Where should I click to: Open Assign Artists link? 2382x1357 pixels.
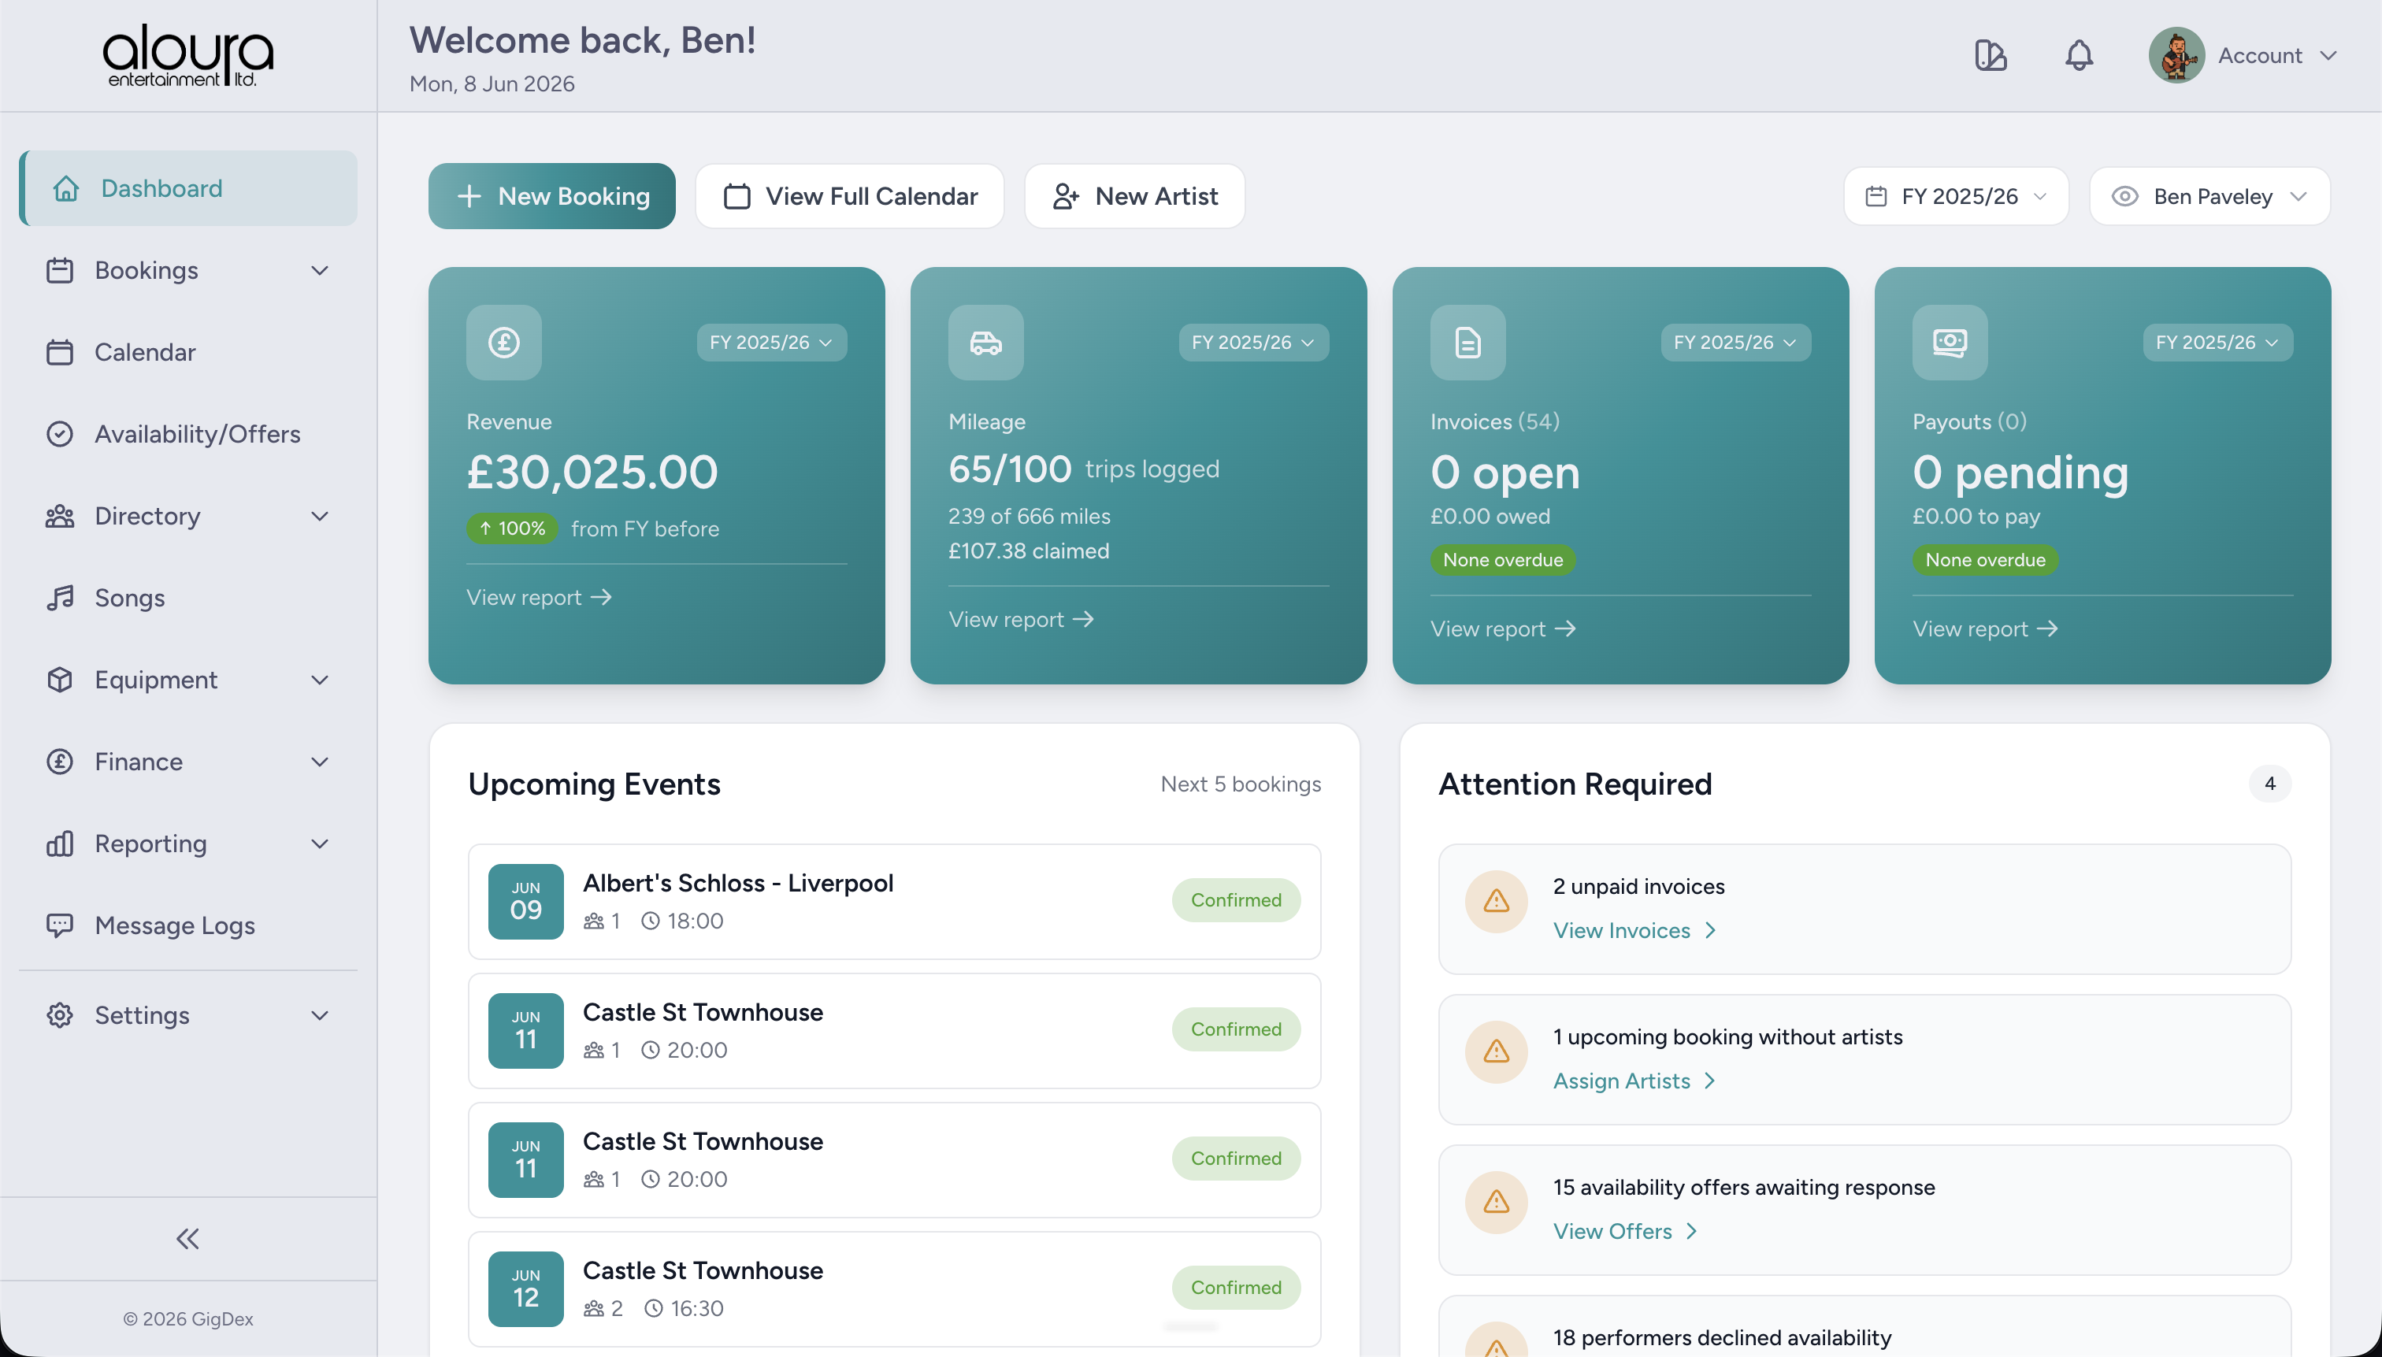[1634, 1081]
